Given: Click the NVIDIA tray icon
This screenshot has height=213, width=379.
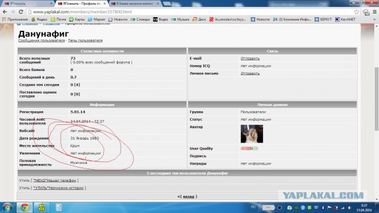Looking at the screenshot, I should [296, 208].
